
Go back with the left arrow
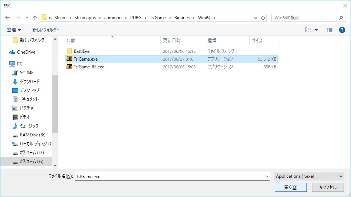pyautogui.click(x=7, y=18)
